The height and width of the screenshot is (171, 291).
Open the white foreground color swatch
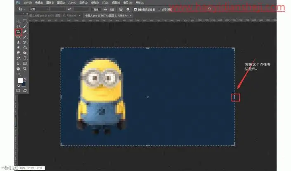click(20, 81)
